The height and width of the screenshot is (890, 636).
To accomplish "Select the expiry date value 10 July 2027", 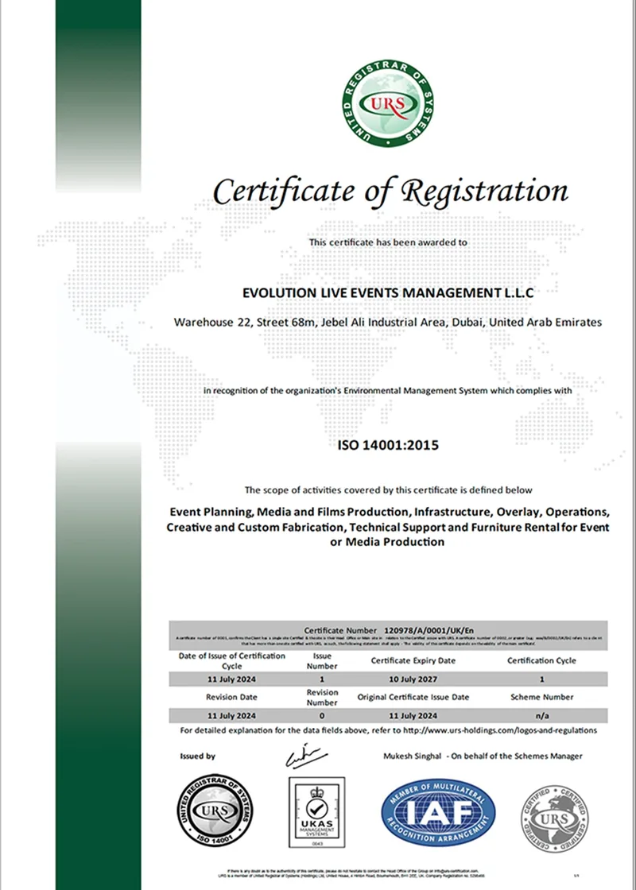I will point(413,679).
